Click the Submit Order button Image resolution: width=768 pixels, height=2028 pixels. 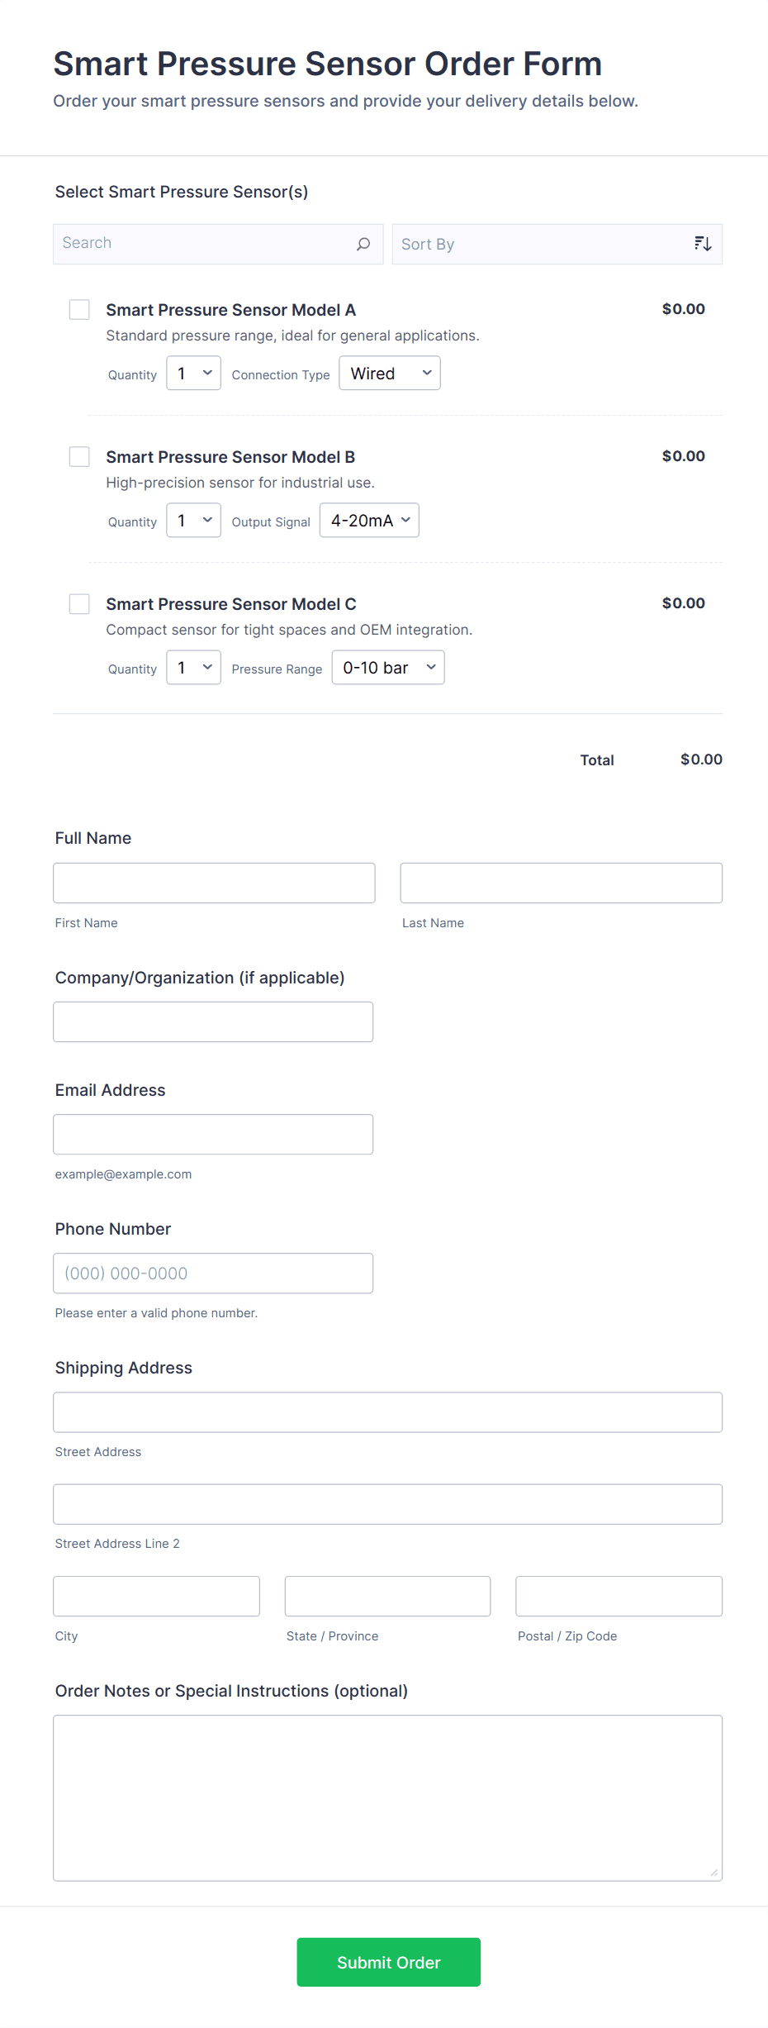tap(388, 1962)
